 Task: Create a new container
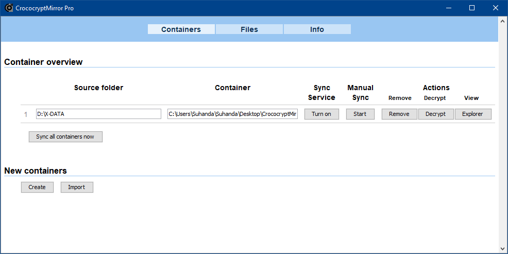point(37,187)
